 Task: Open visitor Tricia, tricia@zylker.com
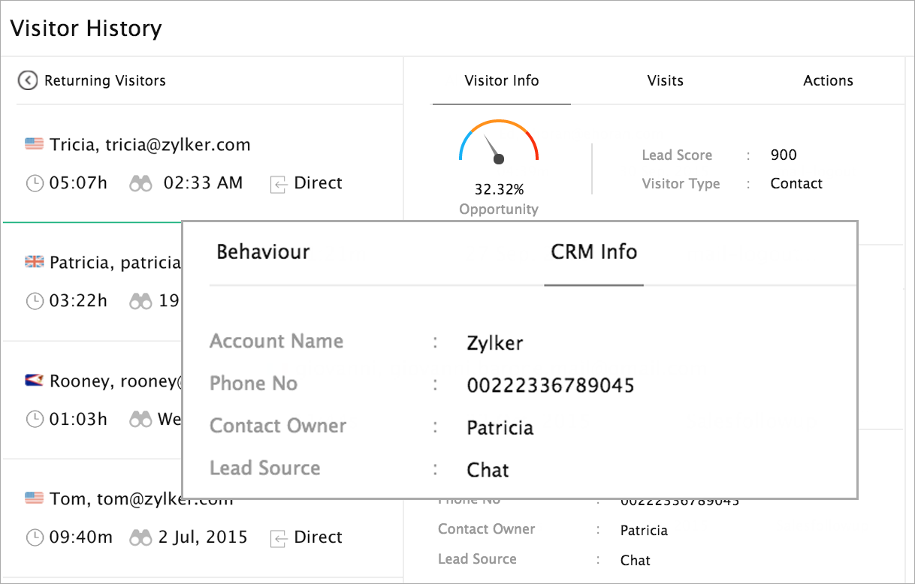point(149,145)
